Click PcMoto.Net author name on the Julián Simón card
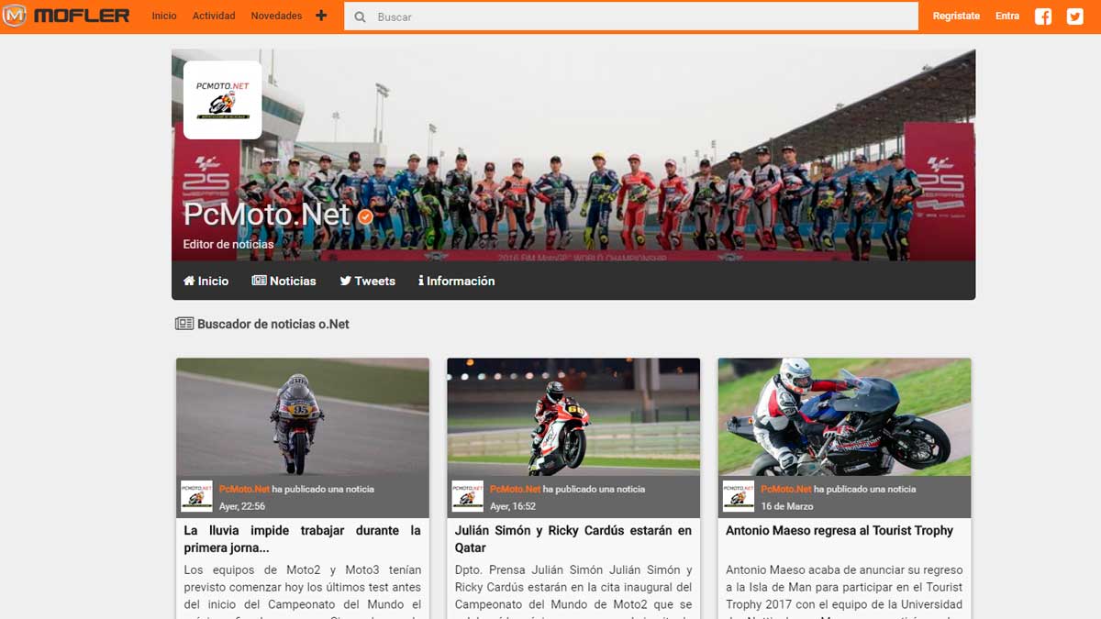This screenshot has height=619, width=1101. click(x=515, y=489)
